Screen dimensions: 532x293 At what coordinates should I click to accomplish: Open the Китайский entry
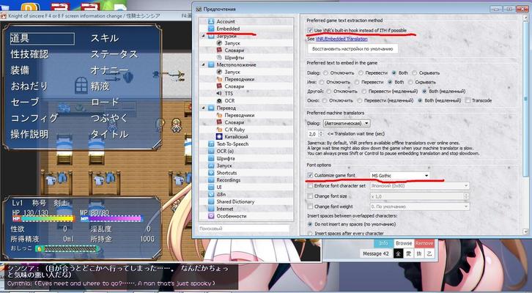tap(236, 137)
